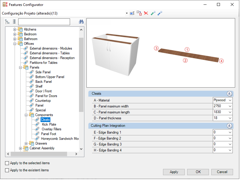Click the Bathroom folder icon

[20, 39]
